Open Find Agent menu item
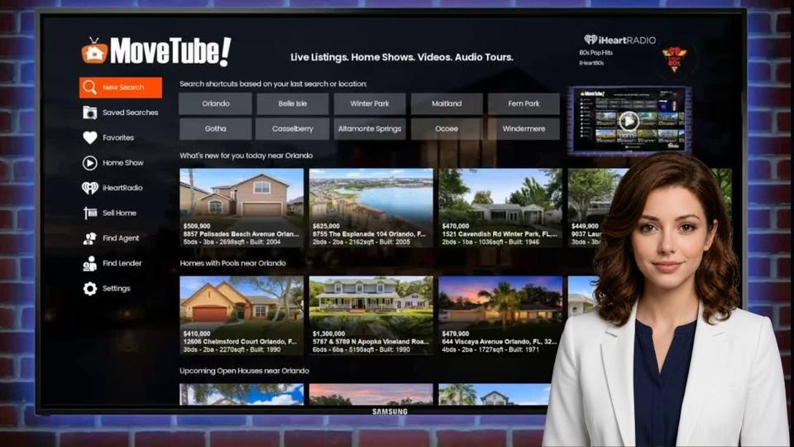The image size is (794, 447). tap(121, 238)
